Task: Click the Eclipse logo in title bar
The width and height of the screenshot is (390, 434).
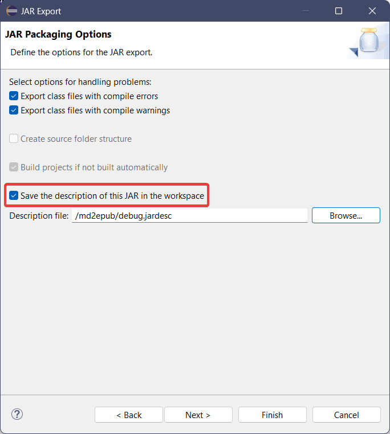Action: coord(11,11)
